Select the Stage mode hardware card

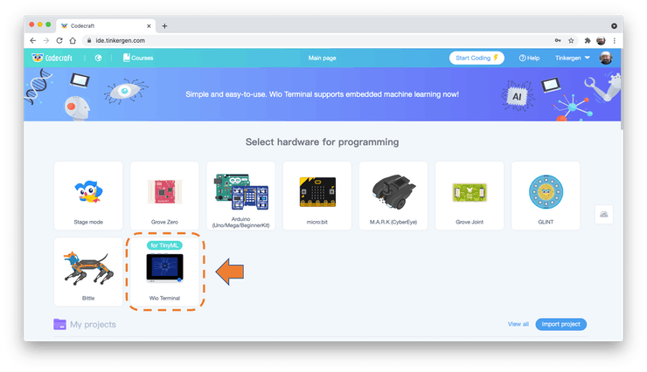(88, 196)
